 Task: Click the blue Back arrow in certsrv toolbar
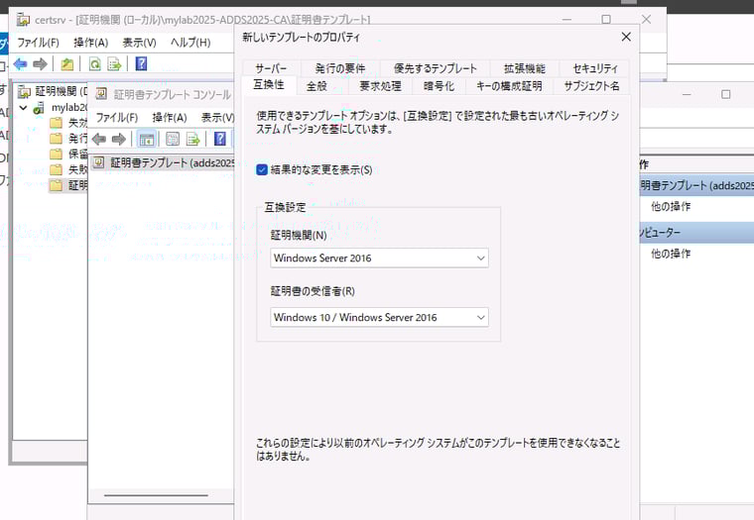[21, 63]
